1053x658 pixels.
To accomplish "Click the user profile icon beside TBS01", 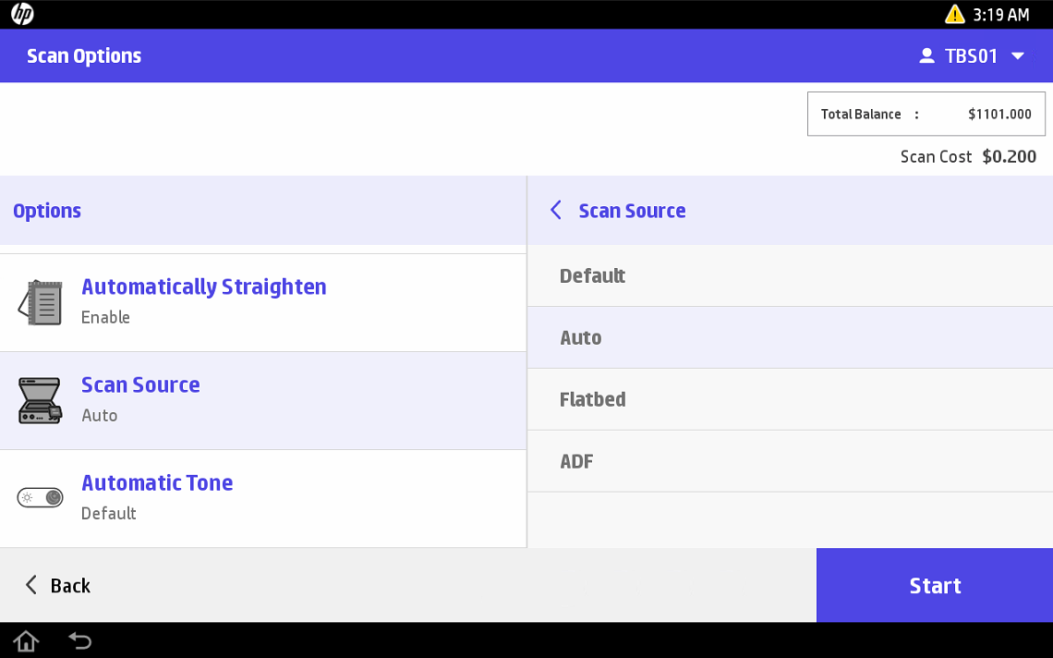I will point(926,56).
